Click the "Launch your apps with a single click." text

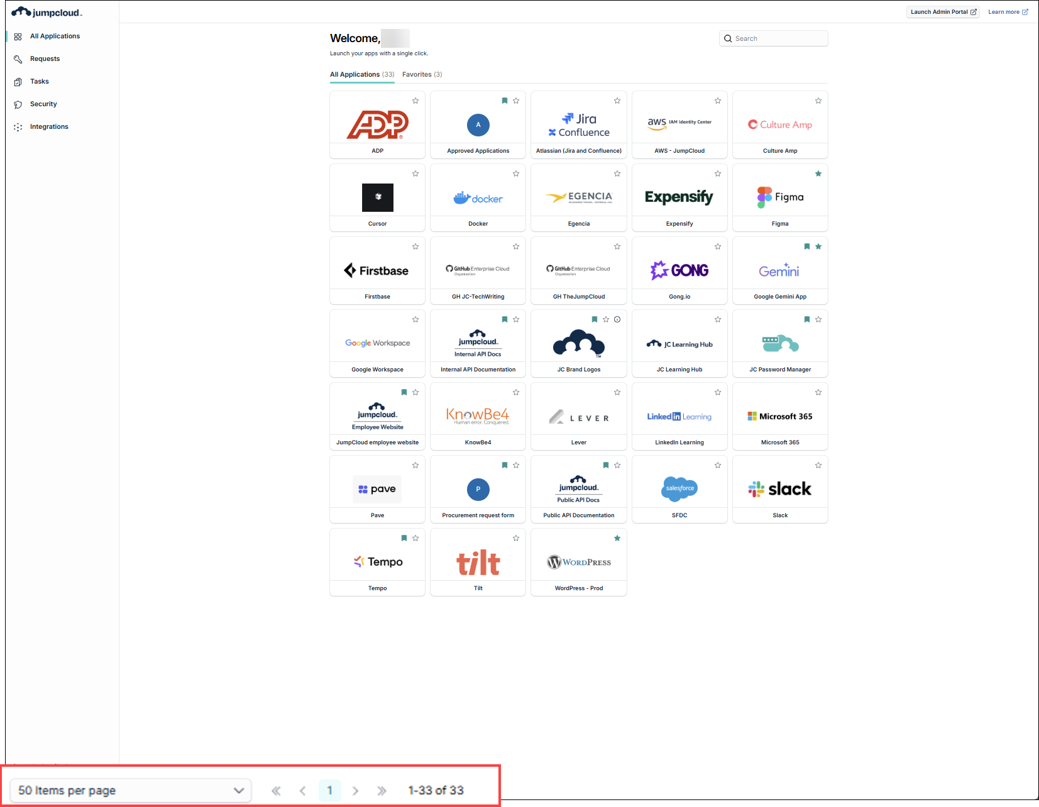(x=379, y=53)
